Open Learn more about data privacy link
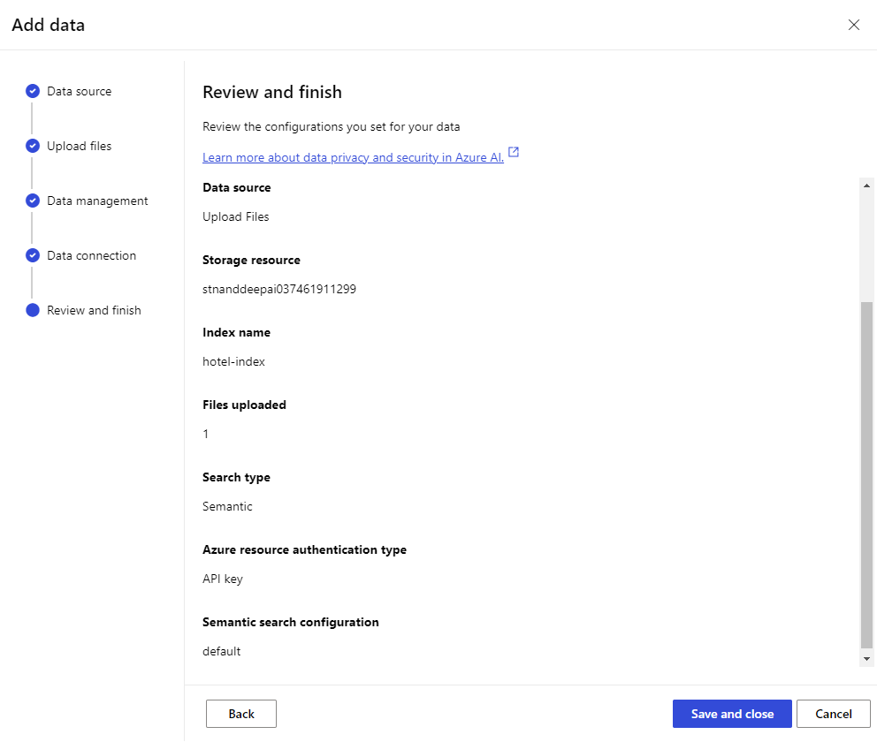Screen dimensions: 877x742 tap(353, 157)
